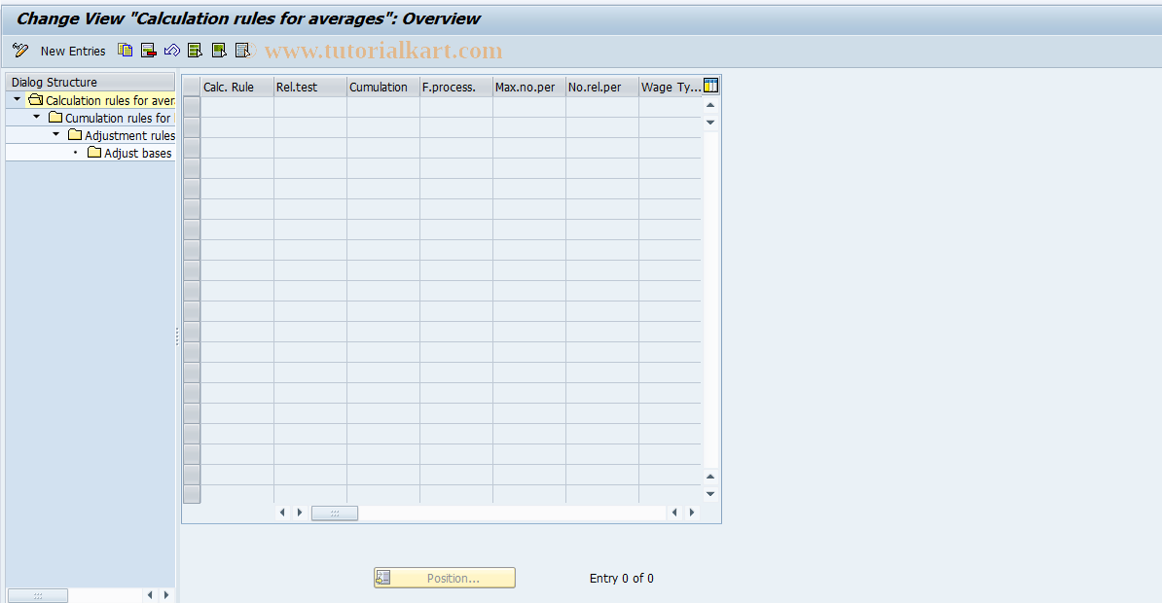The image size is (1162, 603).
Task: Click Dialog Structure horizontal scrollbar thumb
Action: pos(38,595)
